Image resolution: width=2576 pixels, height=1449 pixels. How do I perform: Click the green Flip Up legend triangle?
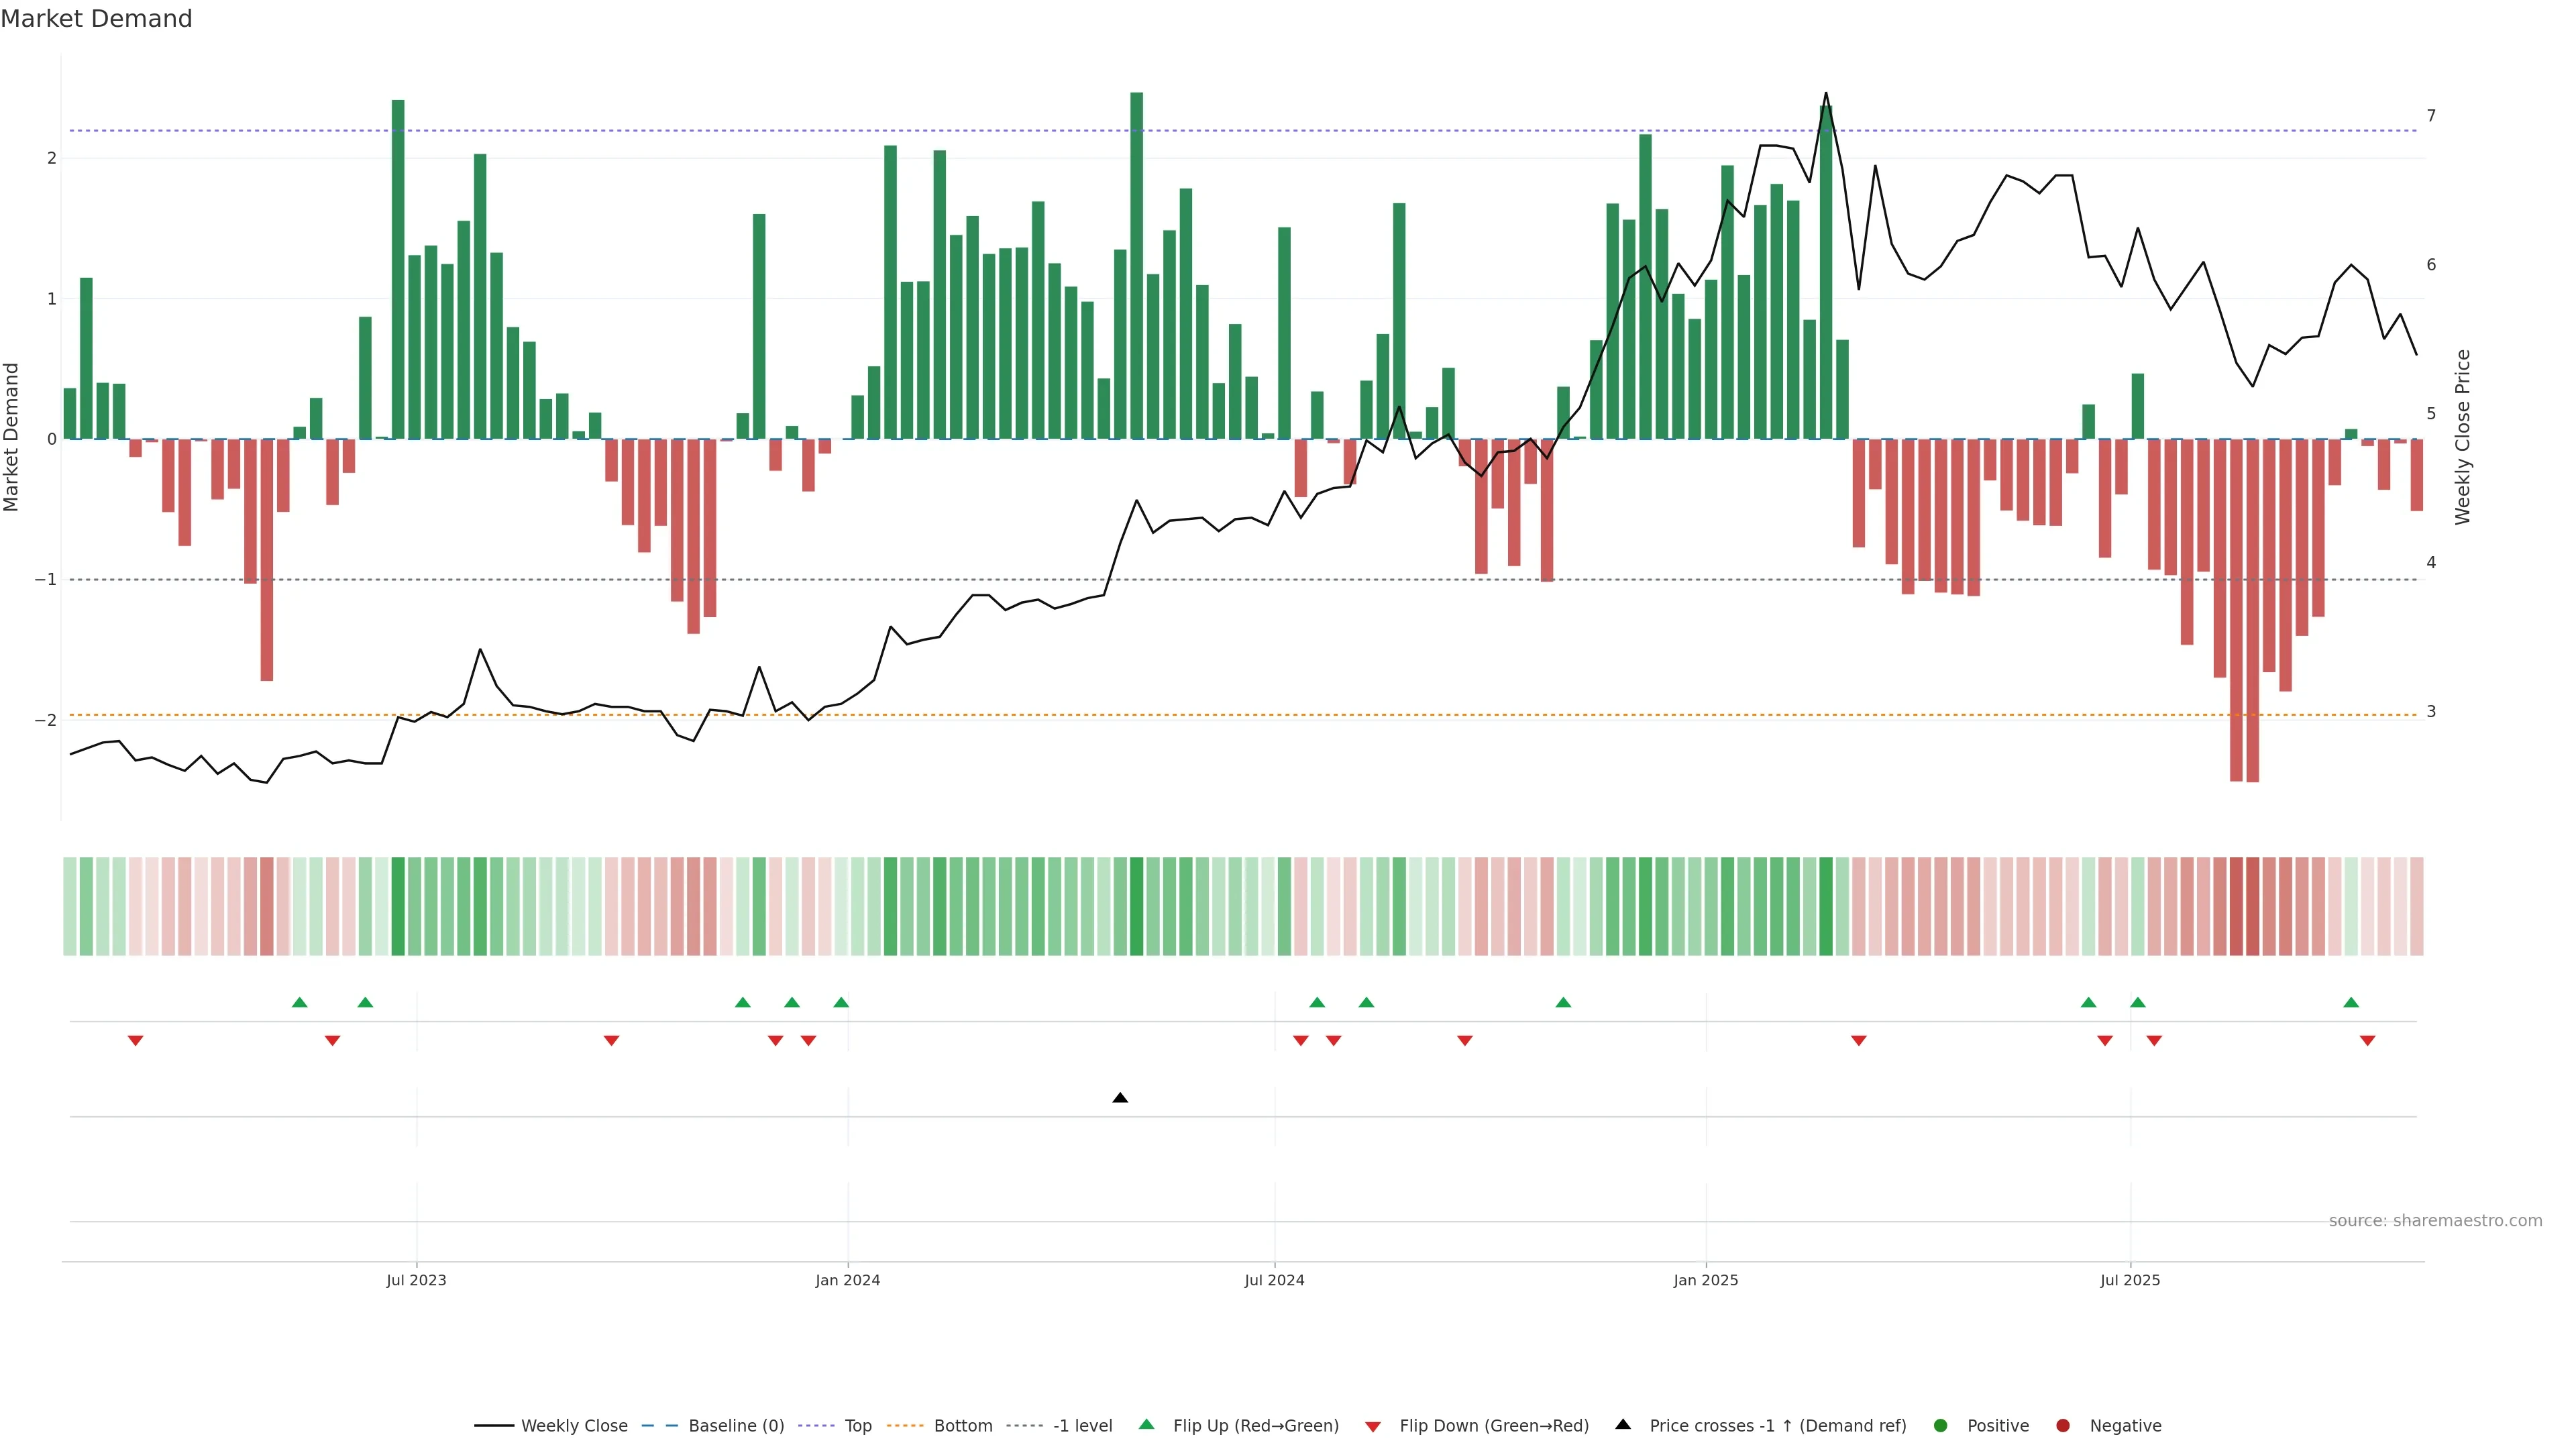[x=1146, y=1424]
